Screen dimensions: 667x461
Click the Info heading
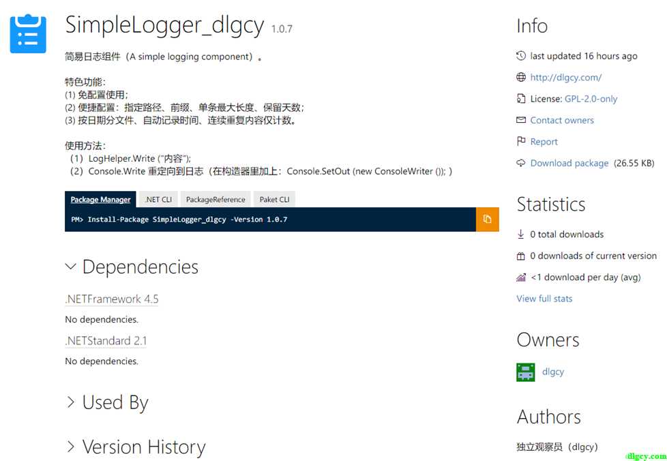point(532,26)
